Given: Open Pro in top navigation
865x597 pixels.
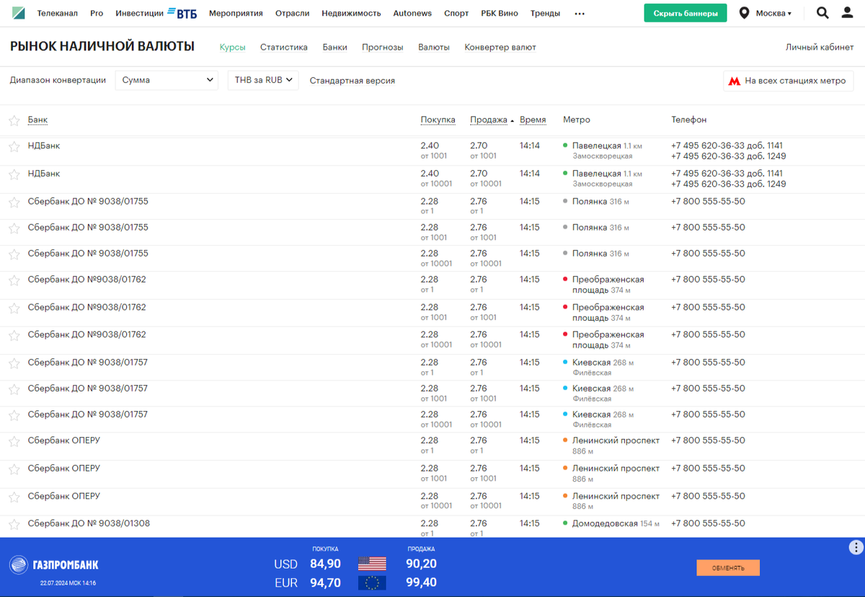Looking at the screenshot, I should tap(97, 13).
